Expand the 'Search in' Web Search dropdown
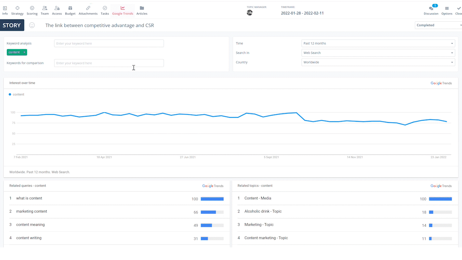 378,53
